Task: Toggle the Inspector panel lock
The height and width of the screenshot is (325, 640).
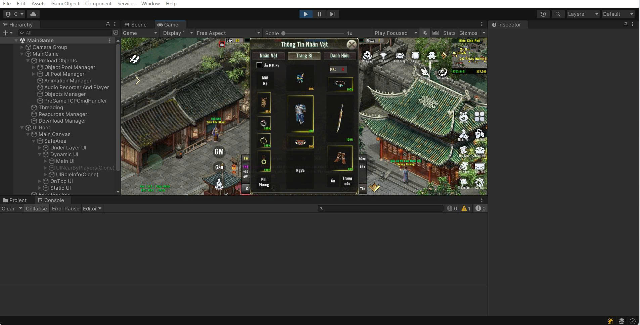Action: point(625,24)
